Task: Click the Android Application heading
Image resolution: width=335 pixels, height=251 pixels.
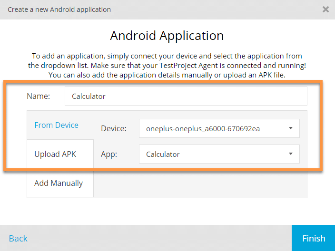Action: [x=167, y=36]
